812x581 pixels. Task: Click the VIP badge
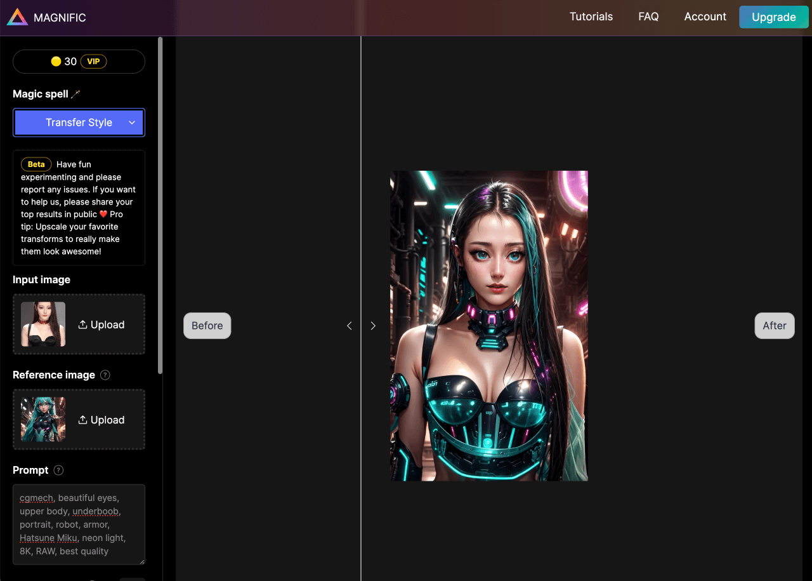[x=93, y=62]
